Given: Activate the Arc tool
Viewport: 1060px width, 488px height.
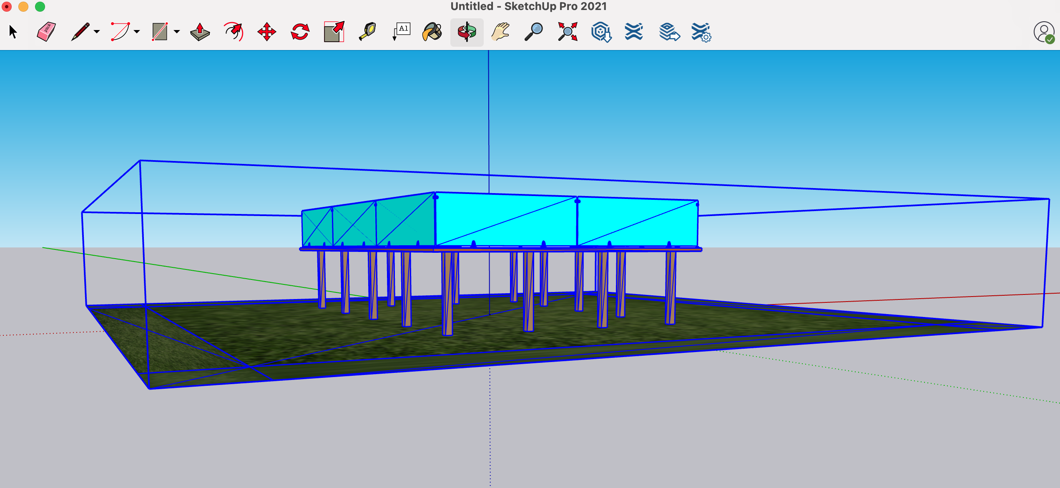Looking at the screenshot, I should pyautogui.click(x=121, y=32).
